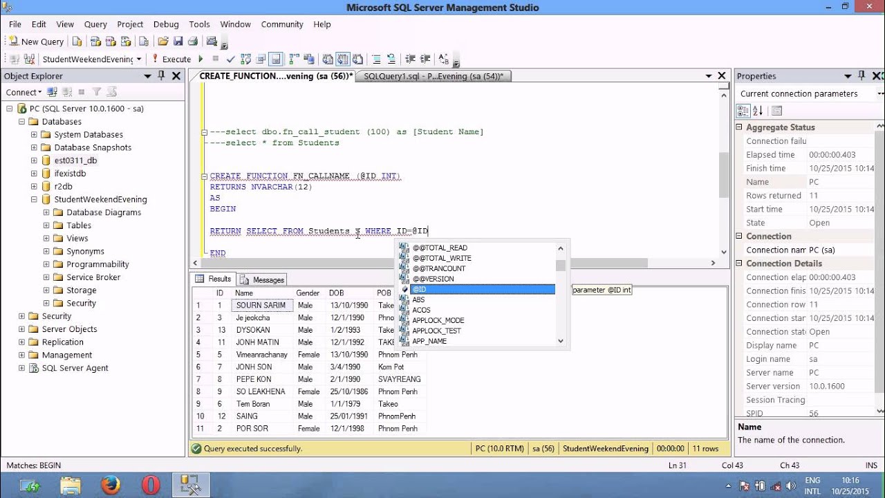885x498 pixels.
Task: Click the Execute button
Action: click(171, 59)
